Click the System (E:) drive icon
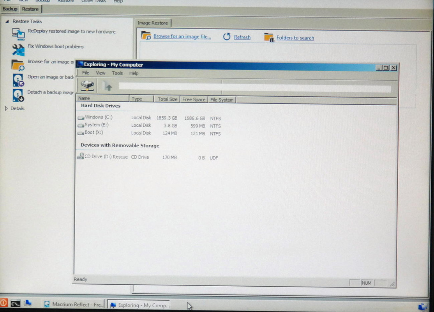 pyautogui.click(x=81, y=125)
